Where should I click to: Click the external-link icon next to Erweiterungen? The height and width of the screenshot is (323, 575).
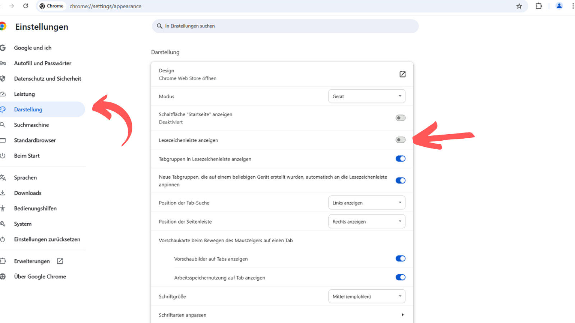click(60, 261)
